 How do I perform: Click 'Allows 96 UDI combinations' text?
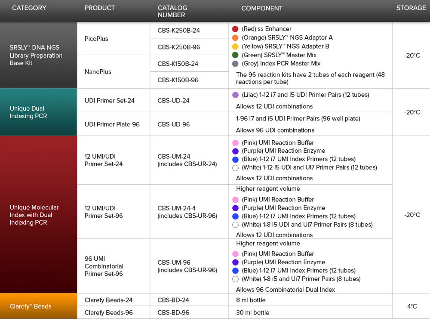[275, 130]
